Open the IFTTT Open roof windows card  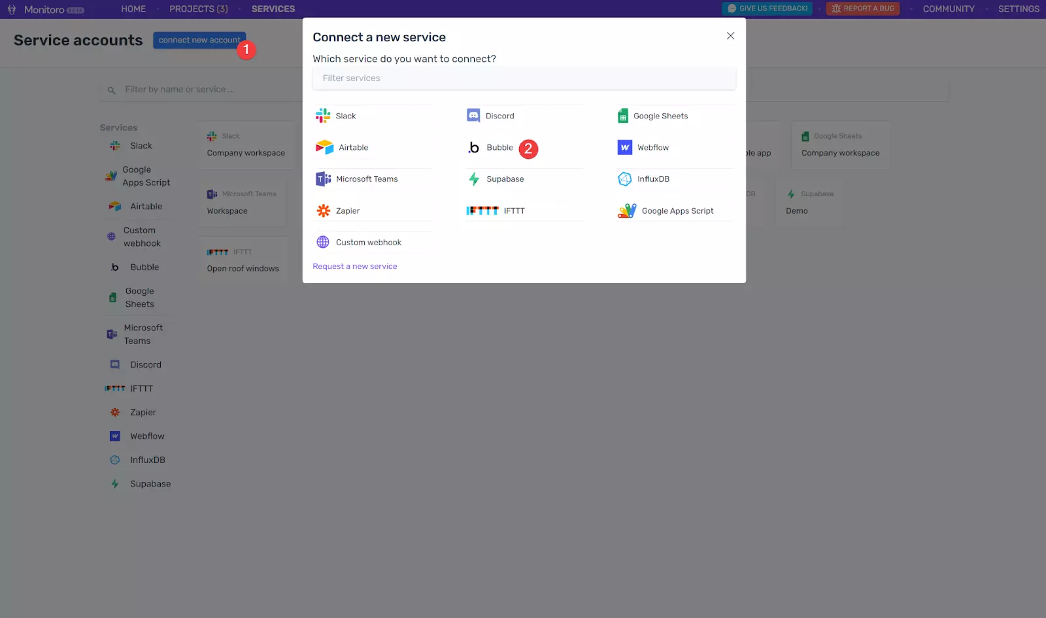243,260
